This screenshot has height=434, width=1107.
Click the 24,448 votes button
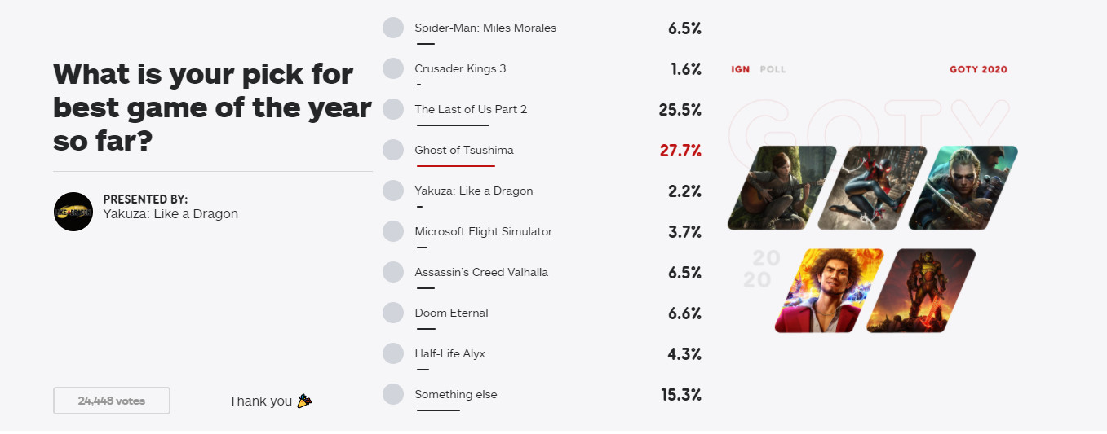112,401
